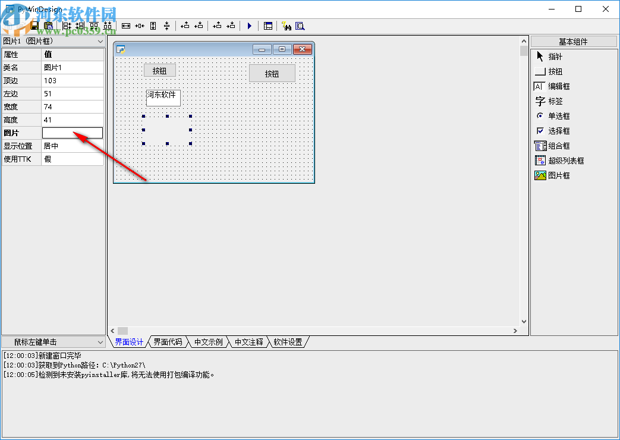620x440 pixels.
Task: Open the 图片1（图片框）component dropdown
Action: coord(100,41)
